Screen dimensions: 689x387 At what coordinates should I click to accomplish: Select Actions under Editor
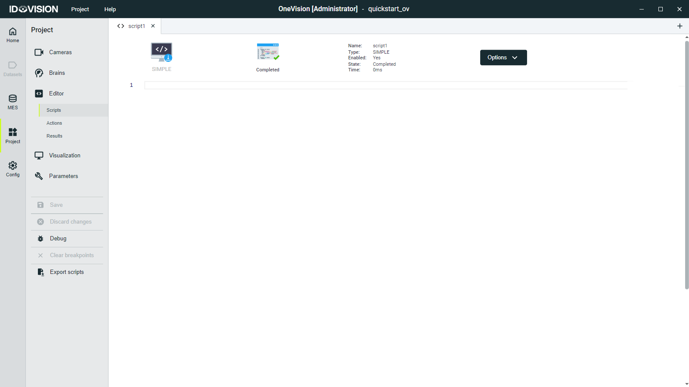pos(54,123)
